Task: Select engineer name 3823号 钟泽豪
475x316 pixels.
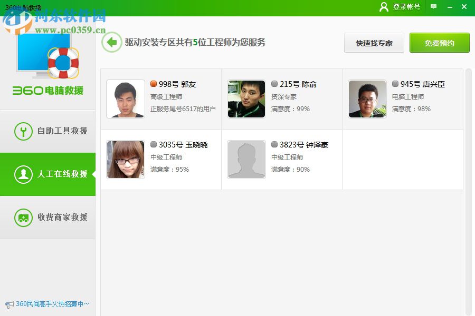Action: coord(304,145)
